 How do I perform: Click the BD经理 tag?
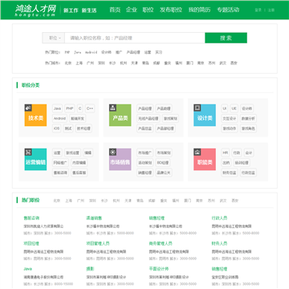point(162,163)
